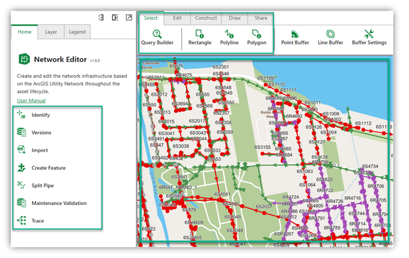Image resolution: width=409 pixels, height=258 pixels.
Task: Open the User Manual link
Action: coord(31,100)
